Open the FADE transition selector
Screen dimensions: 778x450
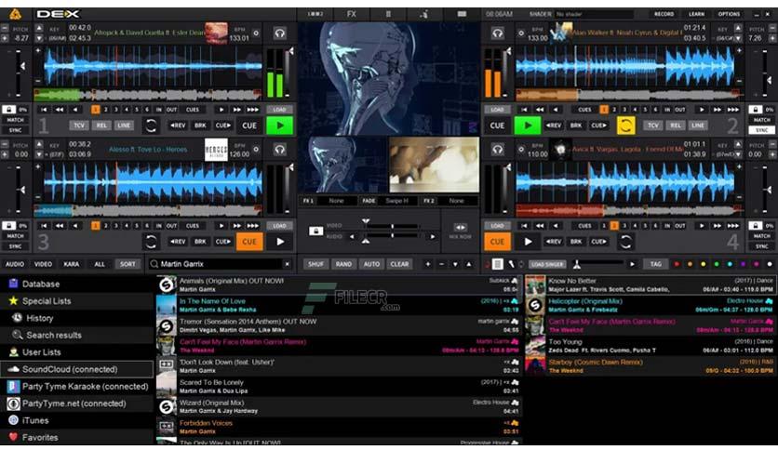(x=397, y=201)
